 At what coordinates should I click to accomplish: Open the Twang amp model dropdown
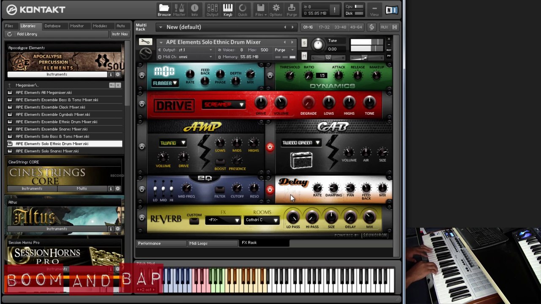(x=172, y=143)
